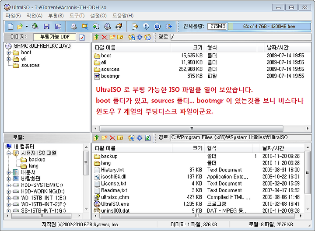Click the image pane Rename icon
The height and width of the screenshot is (231, 315).
click(120, 37)
